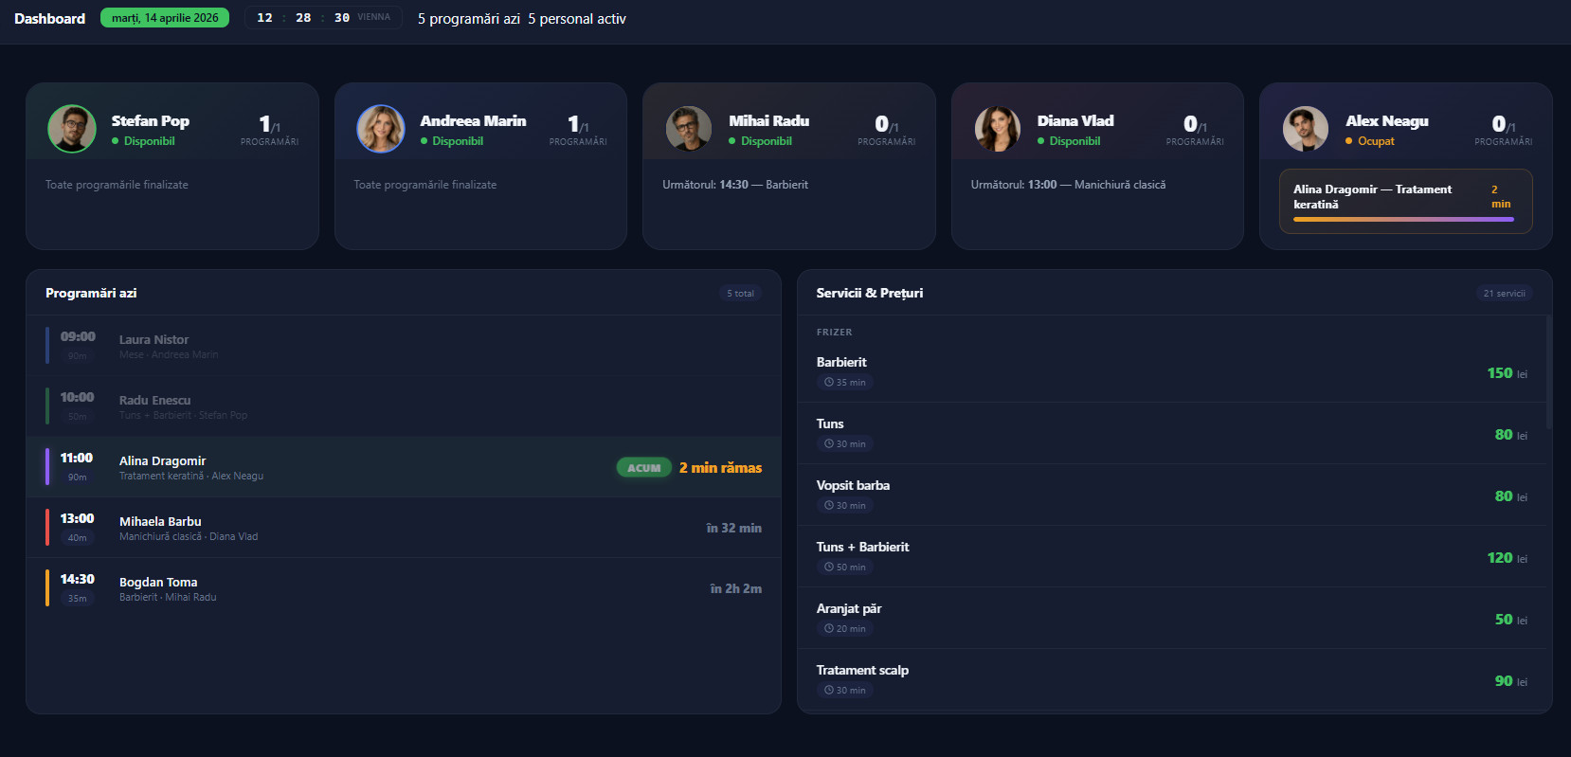Click the Tuns + Barbierit service name
The width and height of the screenshot is (1571, 757).
coord(862,547)
